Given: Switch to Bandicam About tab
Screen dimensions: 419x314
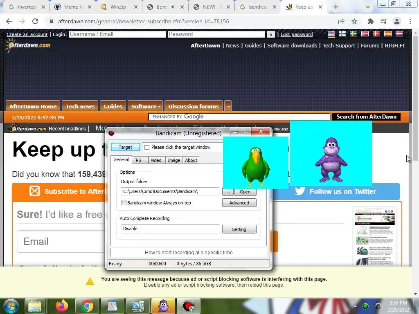Looking at the screenshot, I should tap(191, 160).
